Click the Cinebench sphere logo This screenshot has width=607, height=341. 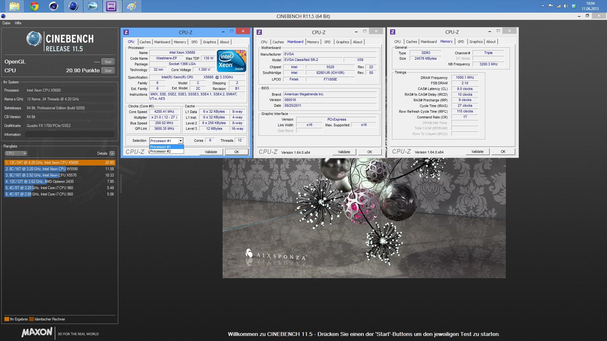tap(34, 39)
